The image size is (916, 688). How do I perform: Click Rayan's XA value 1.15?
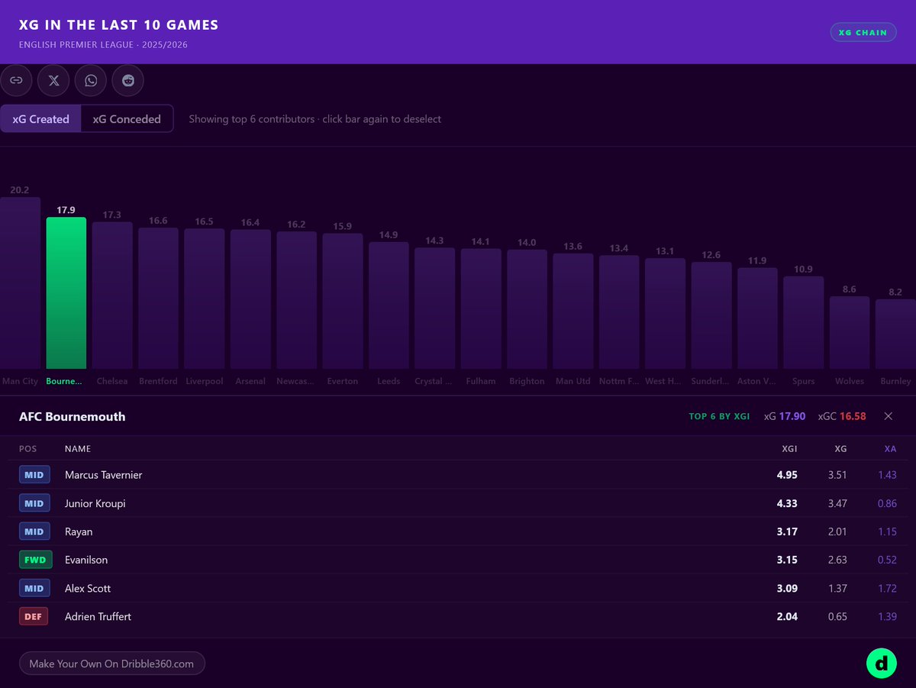[887, 531]
